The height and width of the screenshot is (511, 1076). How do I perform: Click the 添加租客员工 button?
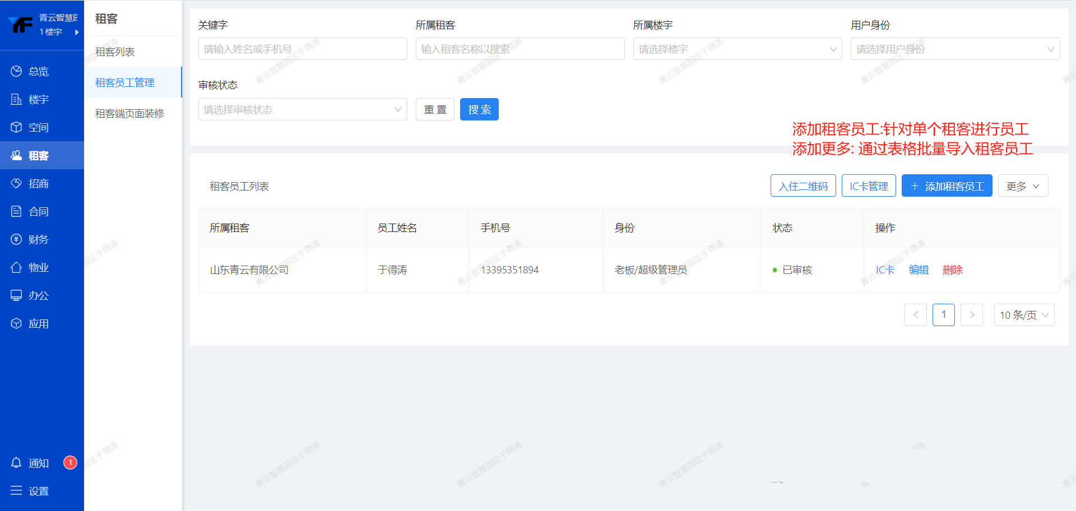coord(947,186)
